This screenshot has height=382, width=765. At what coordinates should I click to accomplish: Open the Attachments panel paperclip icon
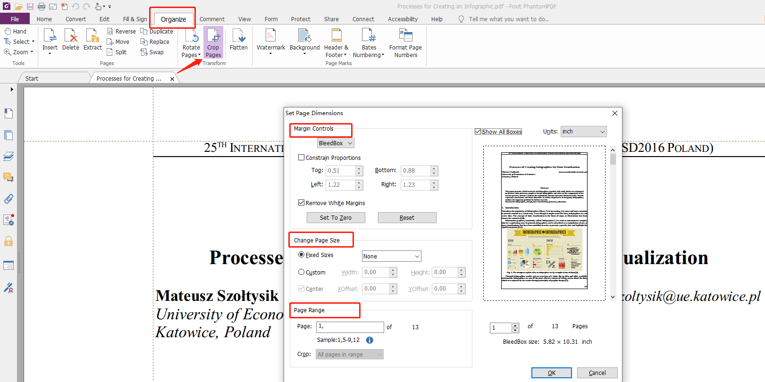(8, 199)
